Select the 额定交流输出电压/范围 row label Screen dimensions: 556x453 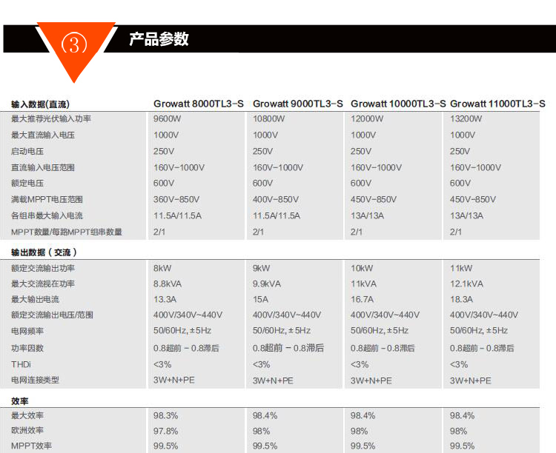[x=52, y=315]
